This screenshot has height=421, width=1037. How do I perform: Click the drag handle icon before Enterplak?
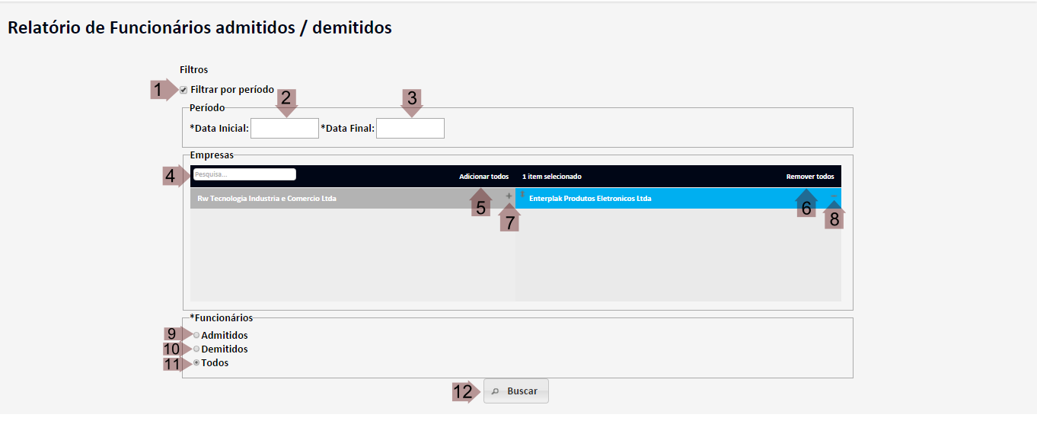click(522, 196)
